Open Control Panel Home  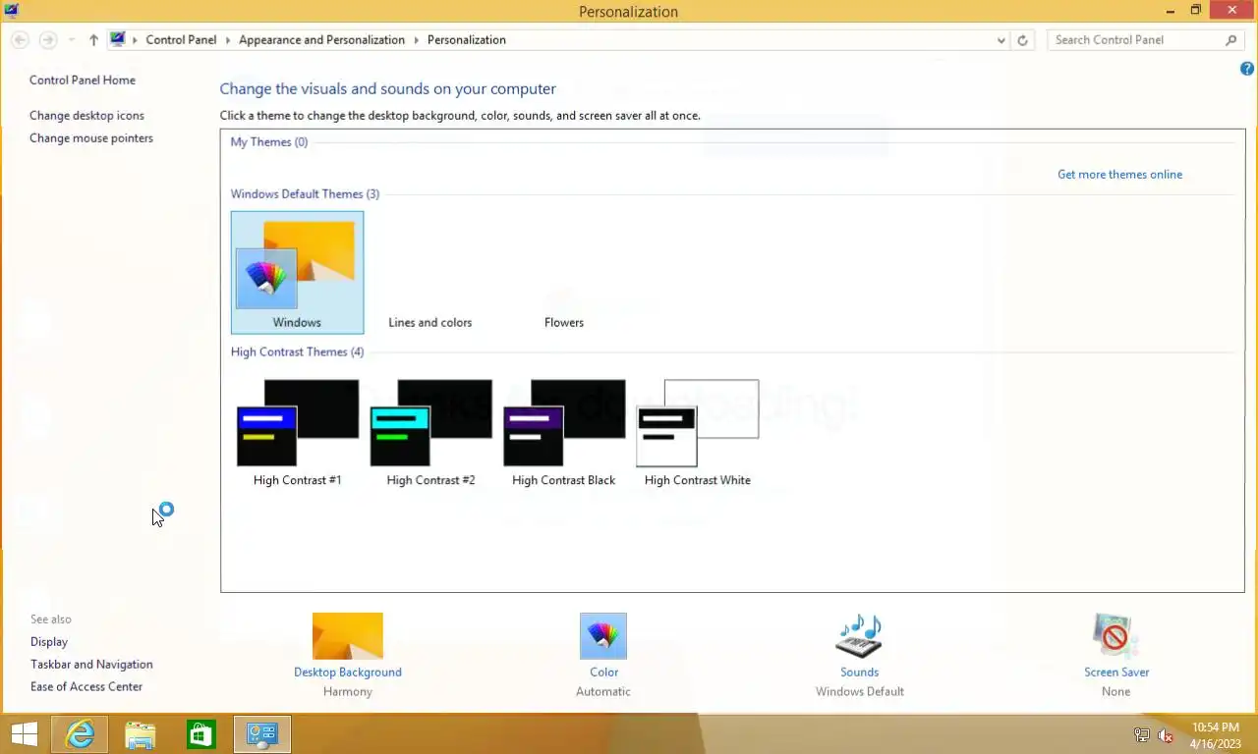tap(83, 81)
